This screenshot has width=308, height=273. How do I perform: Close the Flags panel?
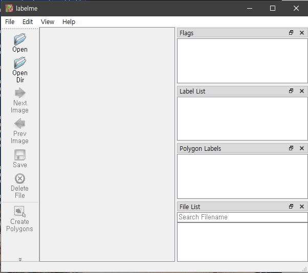point(302,33)
